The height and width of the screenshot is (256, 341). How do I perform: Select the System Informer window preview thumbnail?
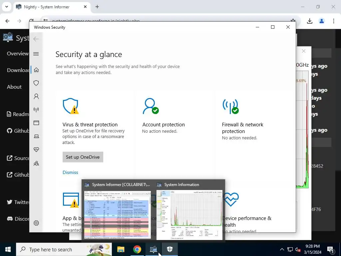(118, 214)
